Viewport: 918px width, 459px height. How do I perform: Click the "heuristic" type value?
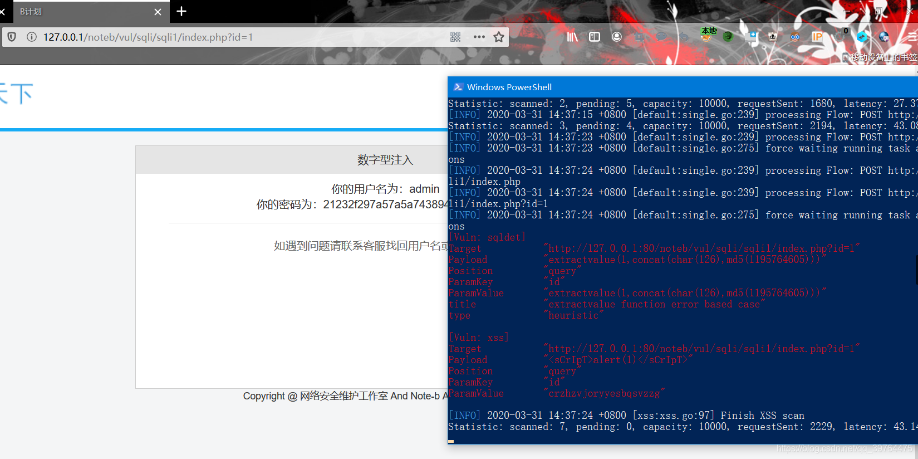point(573,315)
